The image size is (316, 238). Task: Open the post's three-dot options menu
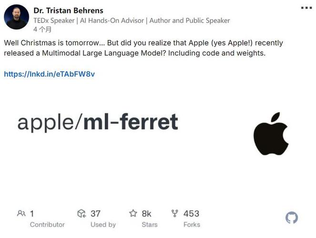coord(306,8)
